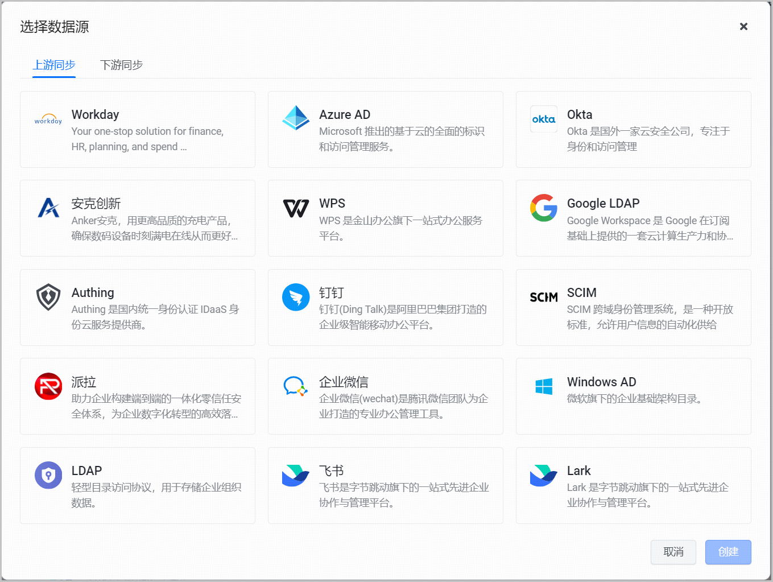This screenshot has width=773, height=582.
Task: Pick the 钉钉 title text
Action: click(332, 292)
